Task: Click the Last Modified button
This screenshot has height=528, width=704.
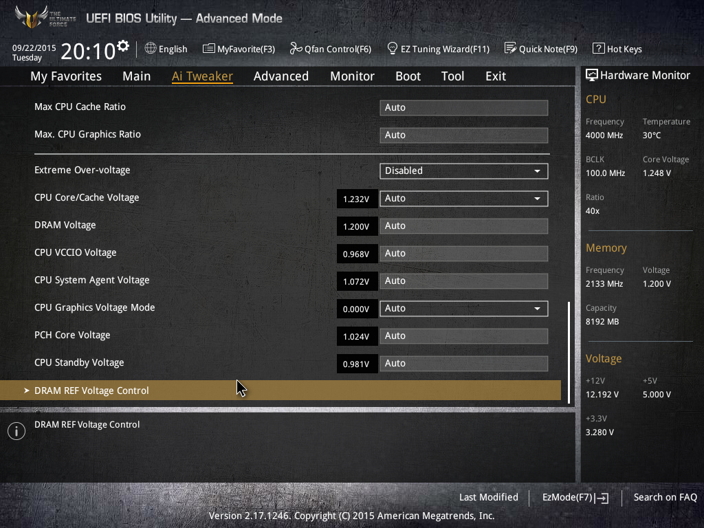Action: tap(488, 497)
